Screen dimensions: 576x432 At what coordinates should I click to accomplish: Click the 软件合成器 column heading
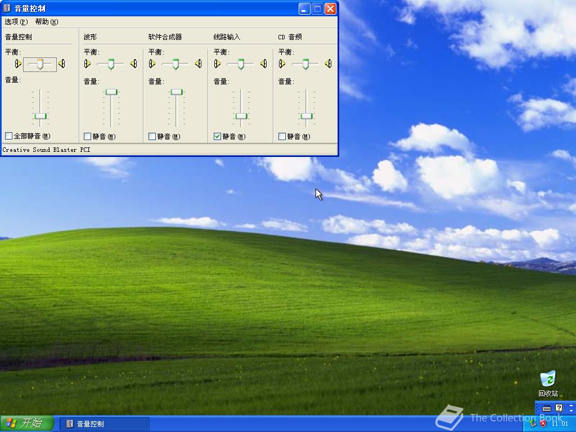pos(165,37)
